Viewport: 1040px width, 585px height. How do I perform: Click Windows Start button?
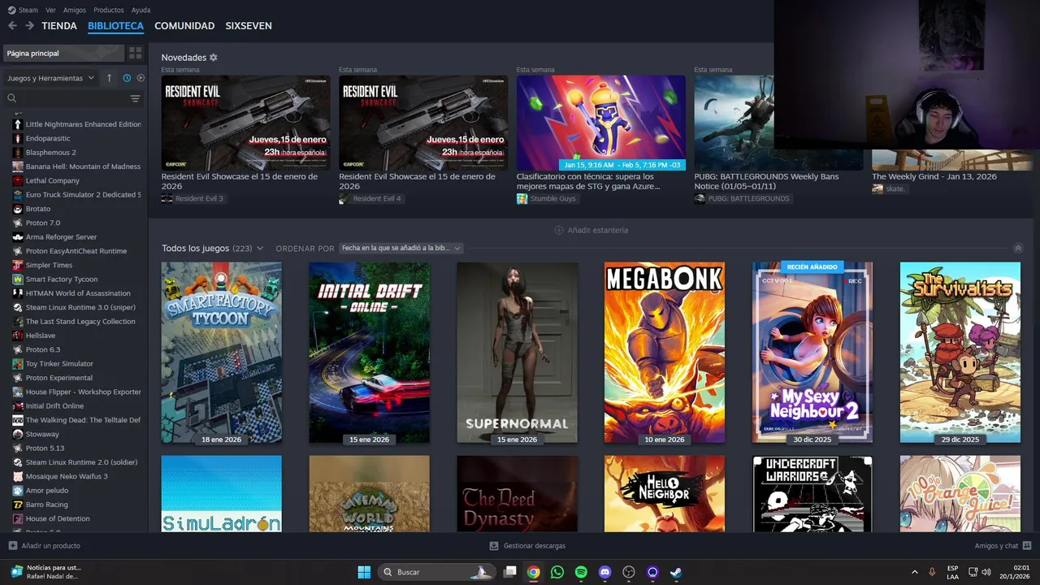coord(364,572)
